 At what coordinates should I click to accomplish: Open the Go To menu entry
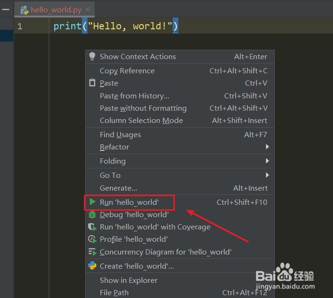[x=180, y=175]
